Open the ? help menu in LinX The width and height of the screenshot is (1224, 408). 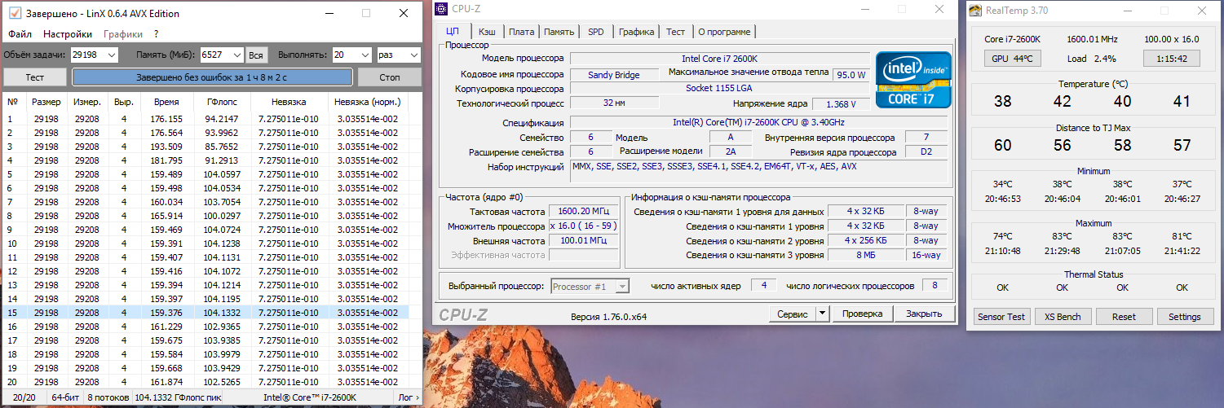156,34
